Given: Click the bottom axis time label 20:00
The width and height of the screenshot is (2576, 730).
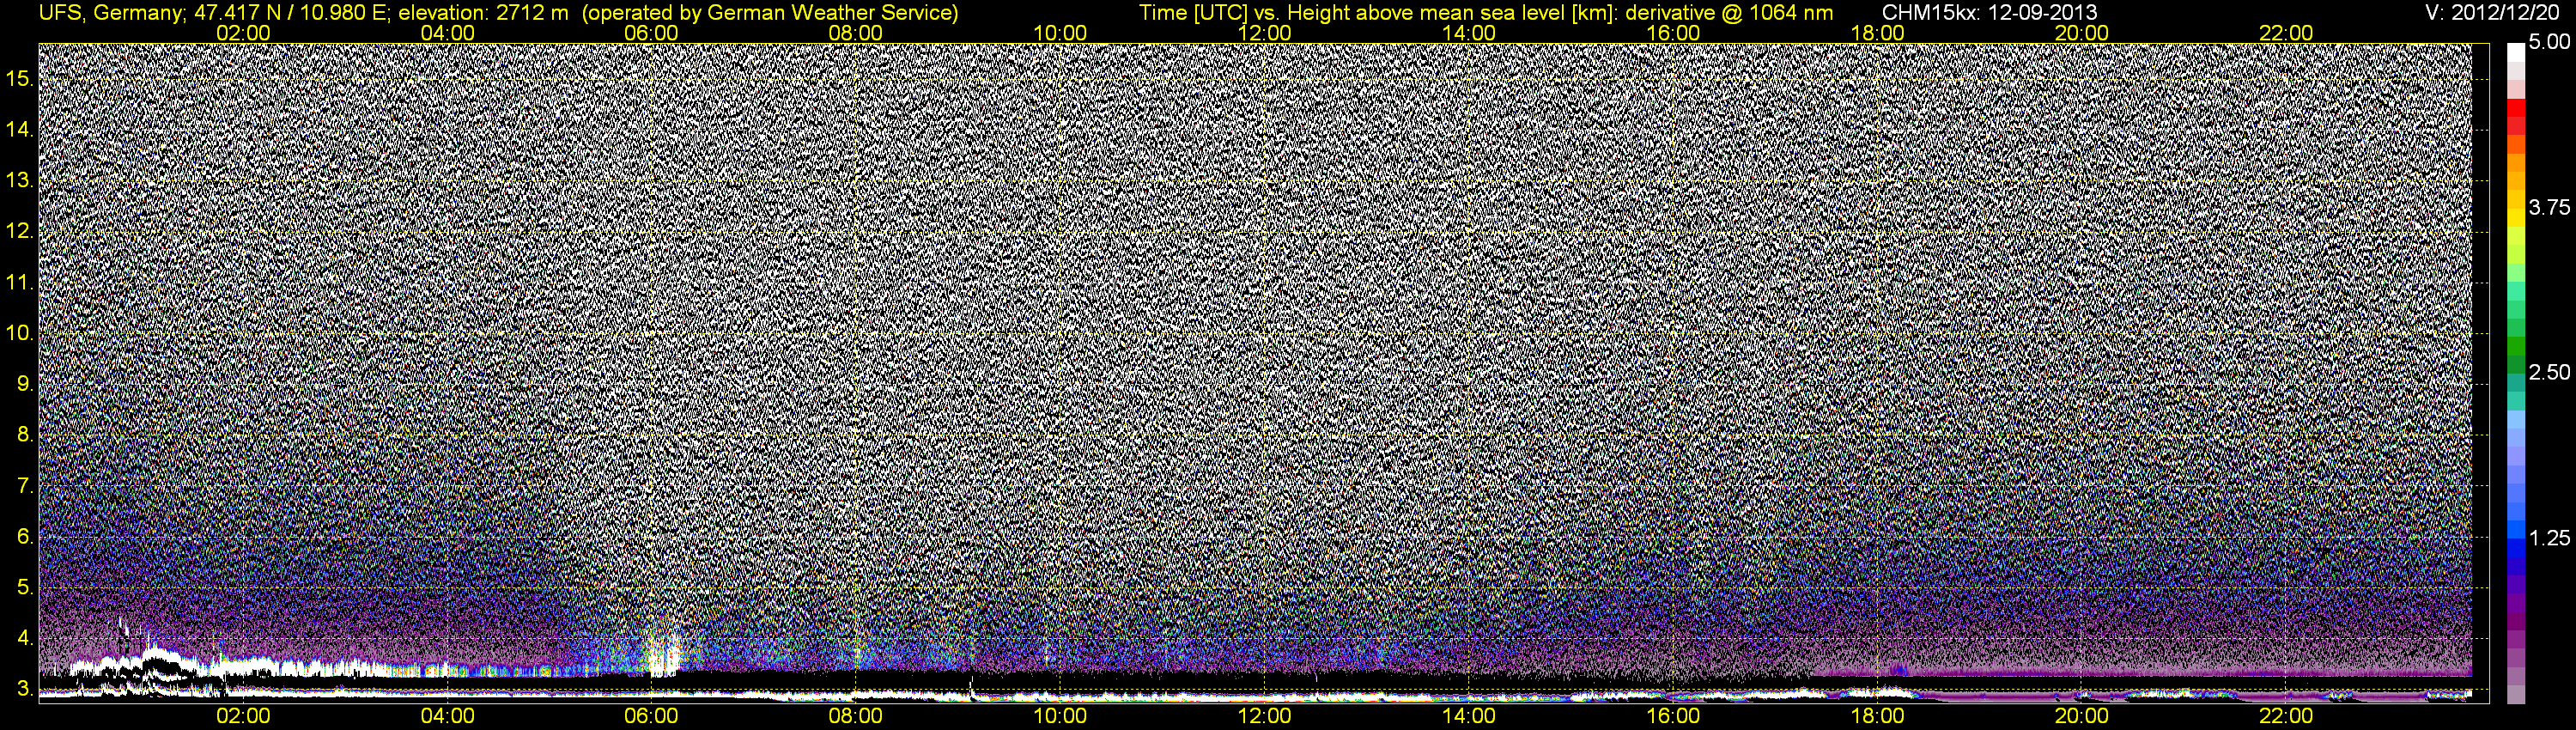Looking at the screenshot, I should (x=2082, y=716).
